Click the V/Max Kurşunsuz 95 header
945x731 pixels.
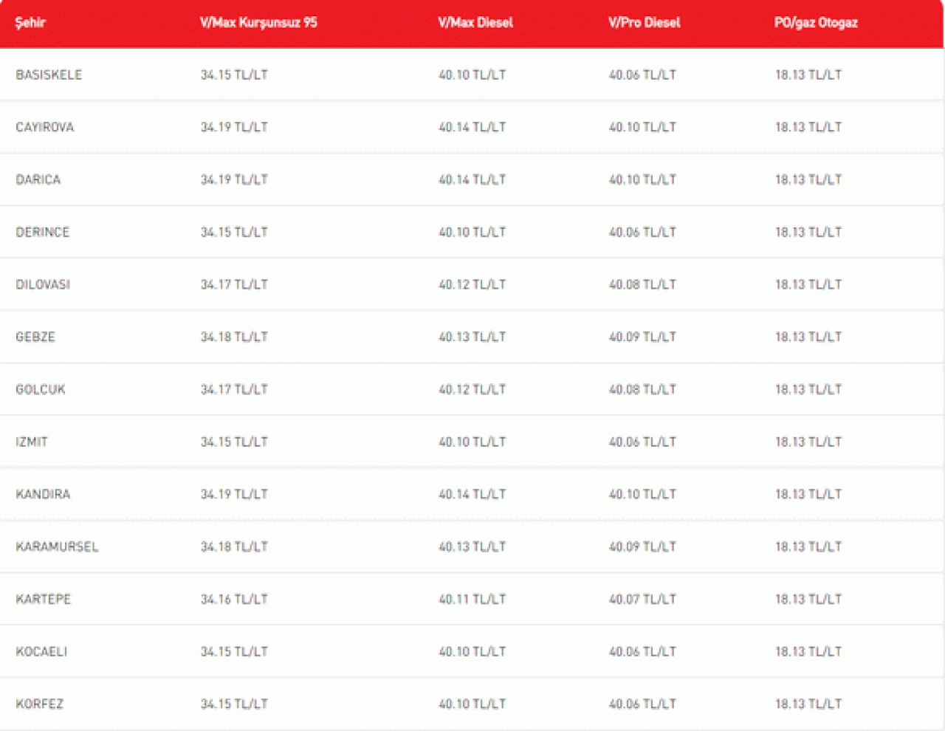click(258, 23)
